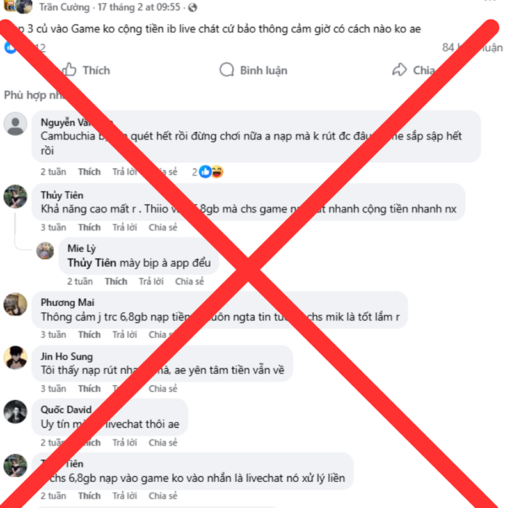
Task: Open the post timestamp 17 tháng 2 at 09:55
Action: point(139,7)
